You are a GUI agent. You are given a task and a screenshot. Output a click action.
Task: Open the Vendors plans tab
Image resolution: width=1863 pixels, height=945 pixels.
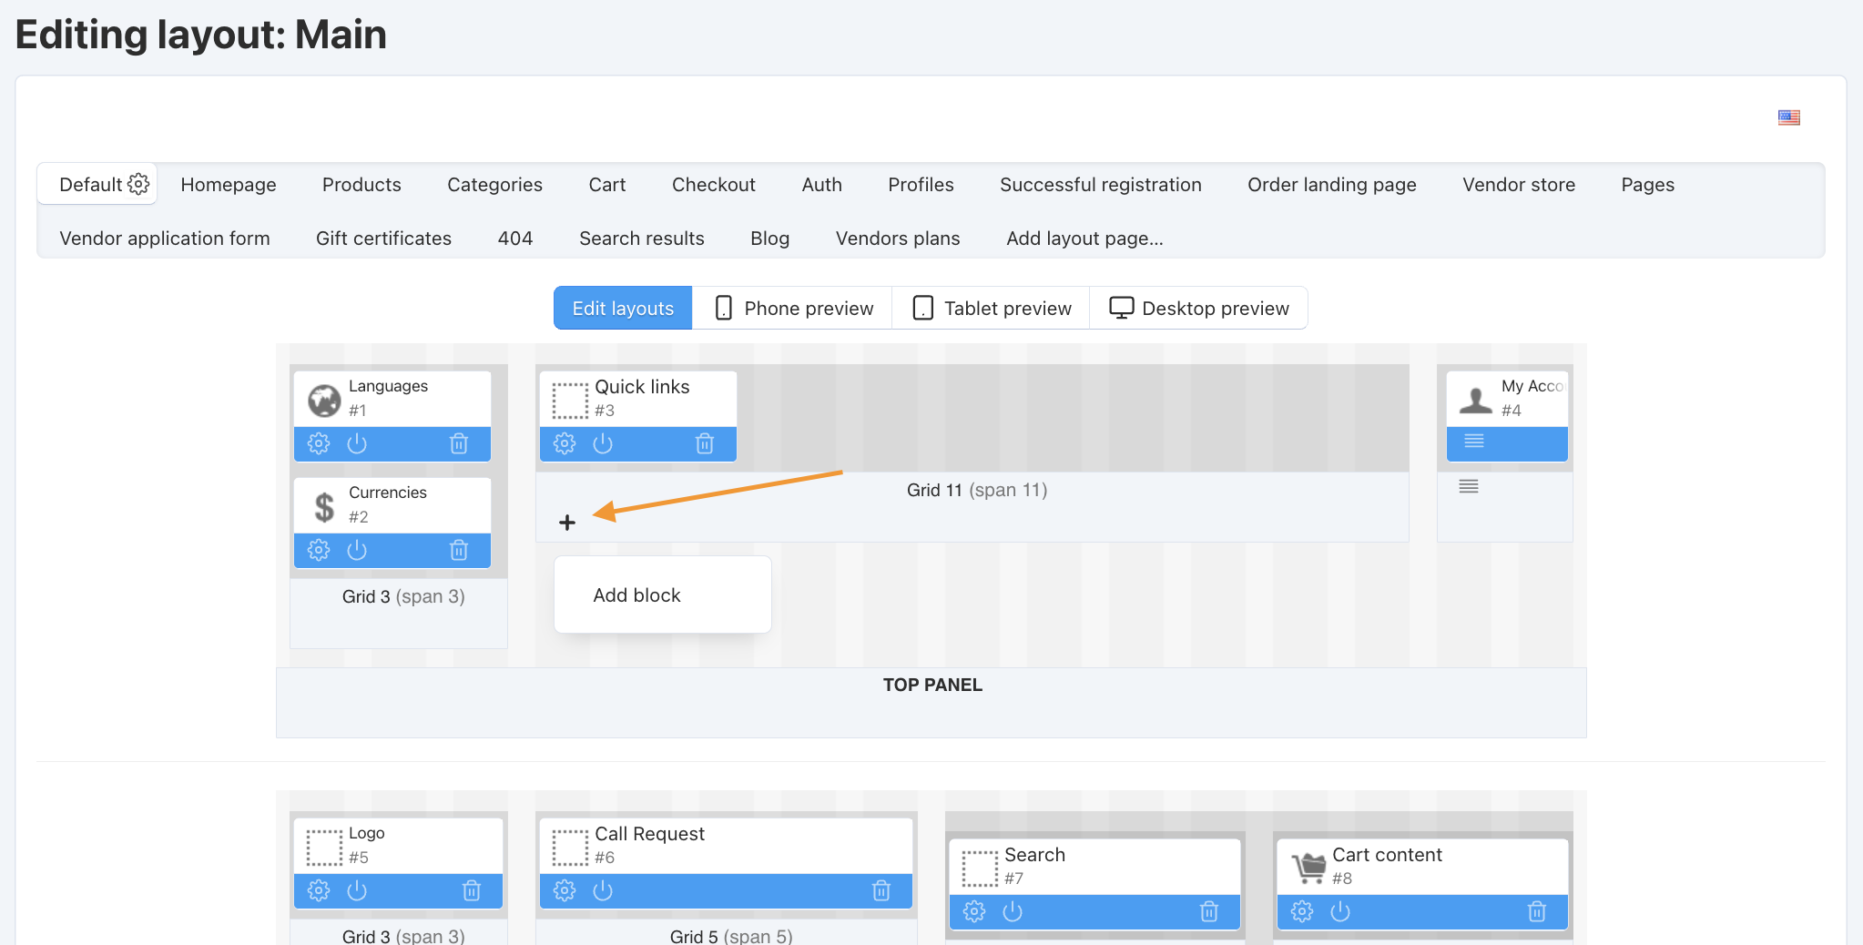[x=898, y=239]
